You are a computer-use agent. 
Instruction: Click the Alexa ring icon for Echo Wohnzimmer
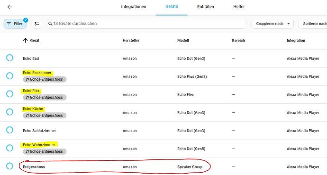click(x=9, y=148)
